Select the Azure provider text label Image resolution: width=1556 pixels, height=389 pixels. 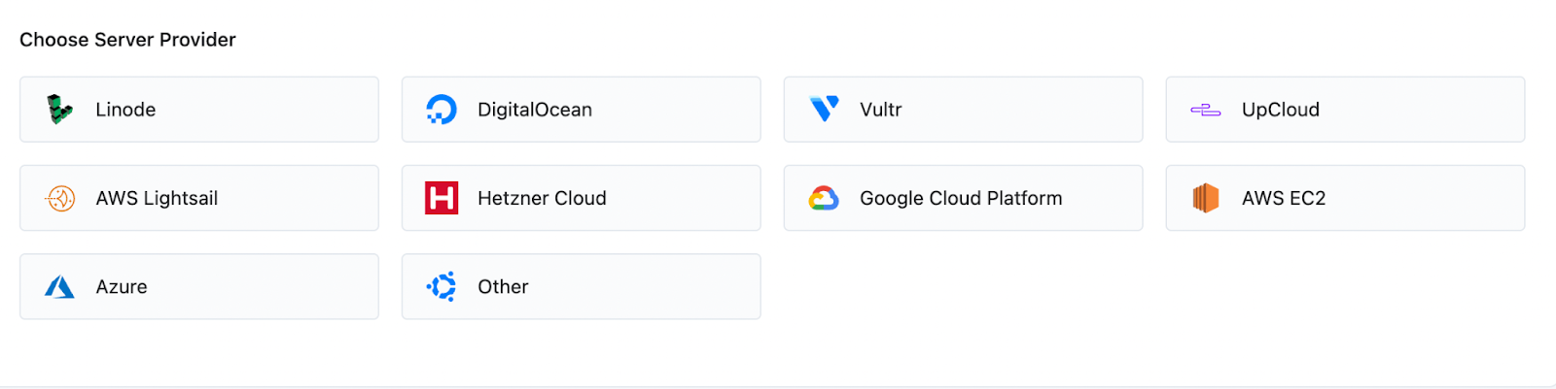122,287
